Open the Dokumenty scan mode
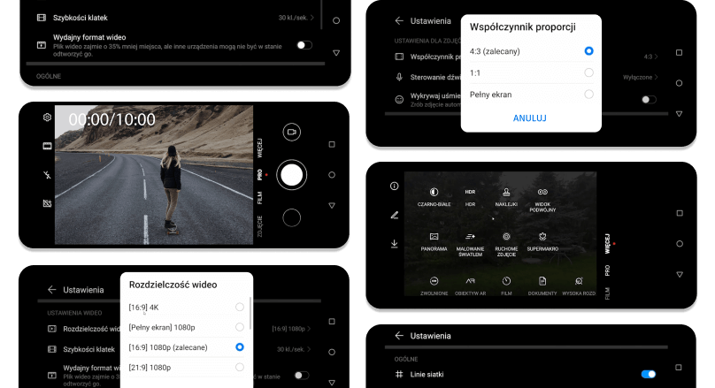 pos(542,281)
